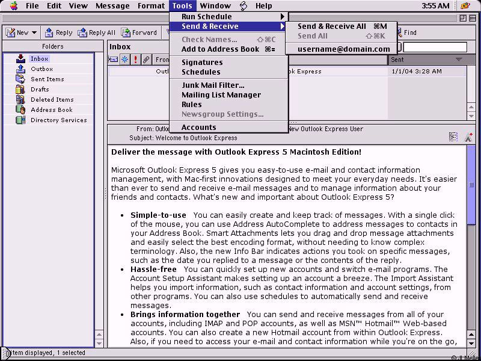
Task: Click the Find toolbar button
Action: tap(406, 32)
